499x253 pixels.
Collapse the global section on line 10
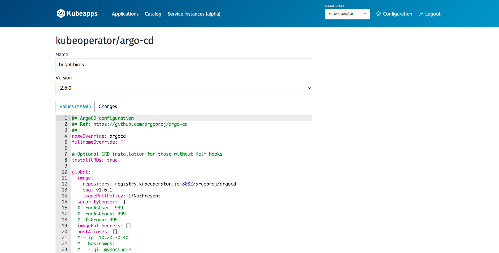click(x=69, y=172)
